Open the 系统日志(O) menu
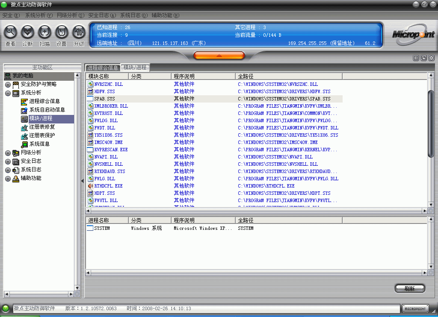The width and height of the screenshot is (438, 317). click(x=134, y=15)
